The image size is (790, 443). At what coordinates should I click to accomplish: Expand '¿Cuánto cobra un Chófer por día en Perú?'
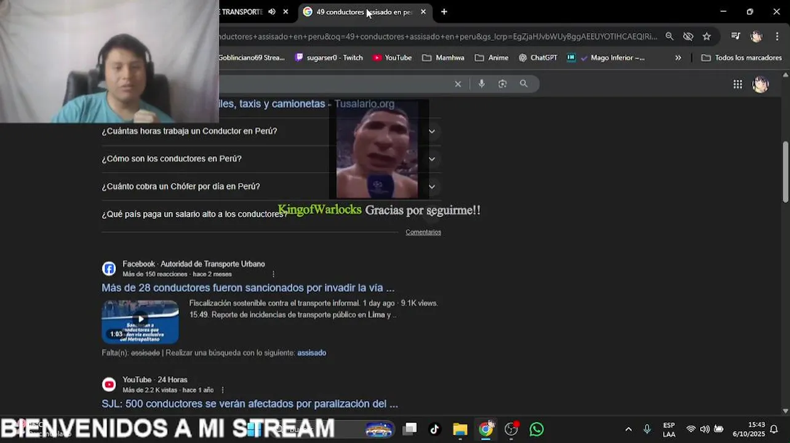(x=271, y=186)
